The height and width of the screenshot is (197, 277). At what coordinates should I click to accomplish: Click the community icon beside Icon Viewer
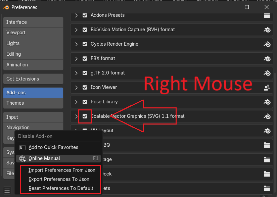click(267, 88)
